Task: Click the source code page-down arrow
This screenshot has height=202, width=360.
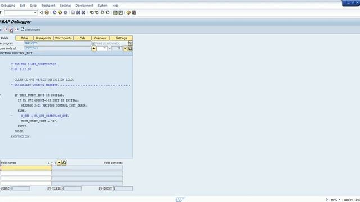Action: tap(125, 48)
